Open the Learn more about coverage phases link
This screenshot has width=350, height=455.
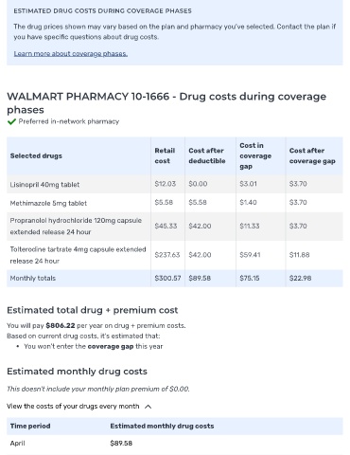[x=71, y=54]
